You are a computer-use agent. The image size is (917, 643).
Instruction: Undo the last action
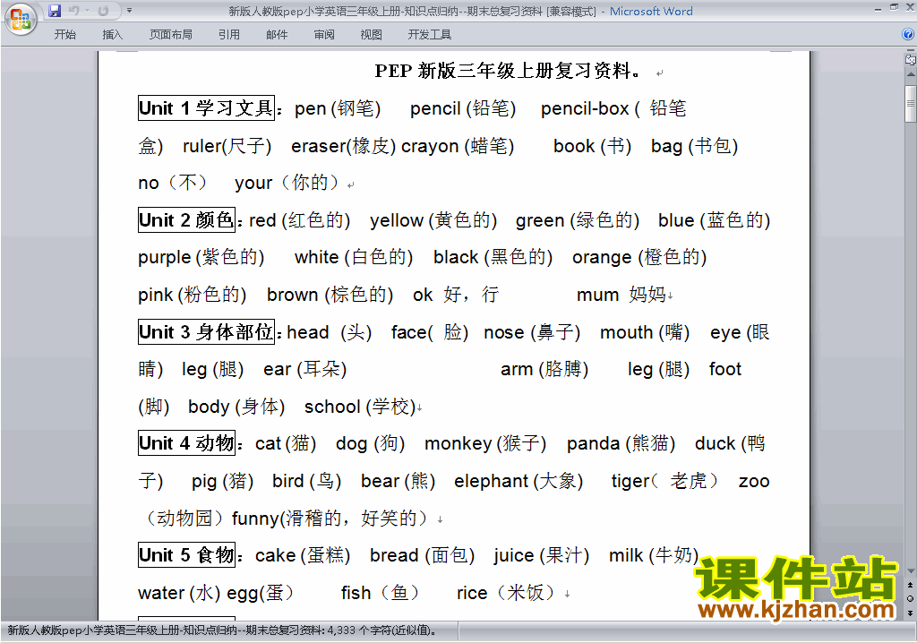click(x=73, y=11)
